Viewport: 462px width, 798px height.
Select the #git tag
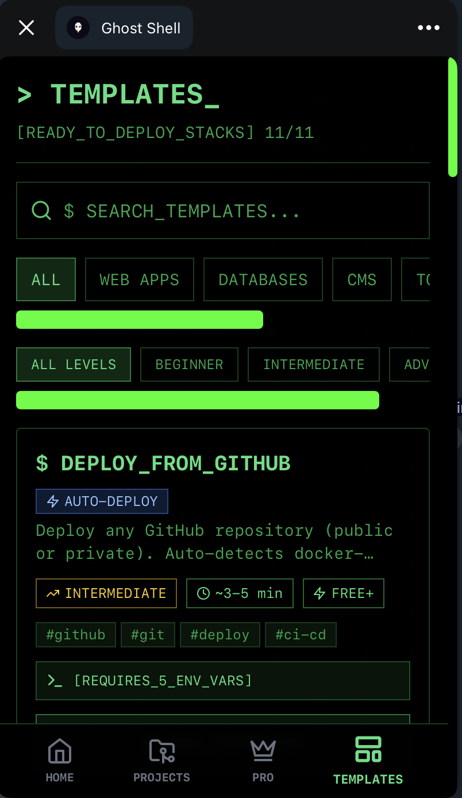tap(148, 635)
